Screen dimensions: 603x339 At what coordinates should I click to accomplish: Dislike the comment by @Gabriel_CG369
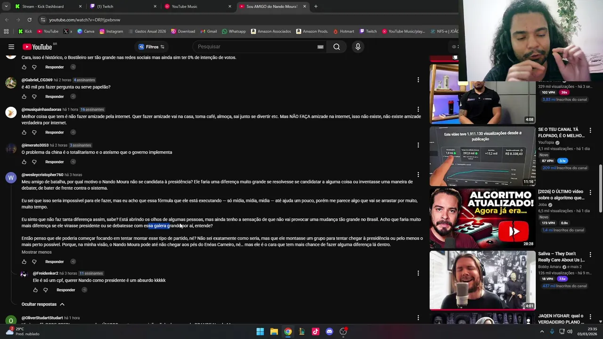point(34,97)
